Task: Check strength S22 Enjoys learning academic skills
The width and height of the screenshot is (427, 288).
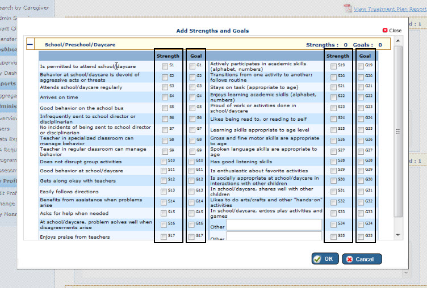Action: 334,97
